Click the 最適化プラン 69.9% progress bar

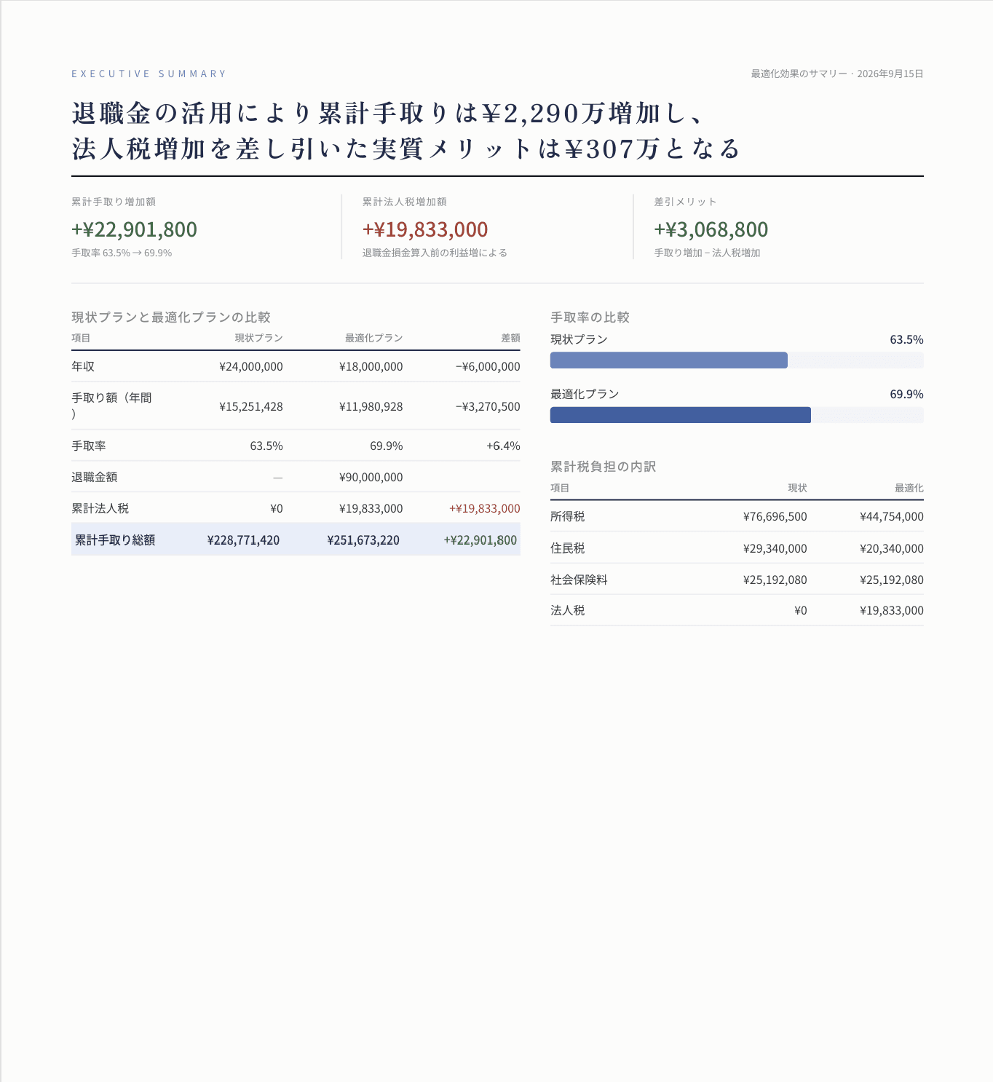click(x=737, y=415)
